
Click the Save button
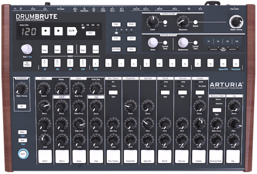point(131,49)
